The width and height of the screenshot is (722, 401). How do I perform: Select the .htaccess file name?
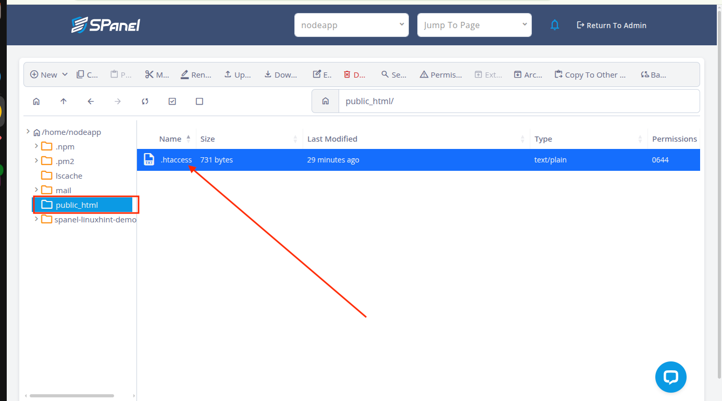click(x=176, y=160)
